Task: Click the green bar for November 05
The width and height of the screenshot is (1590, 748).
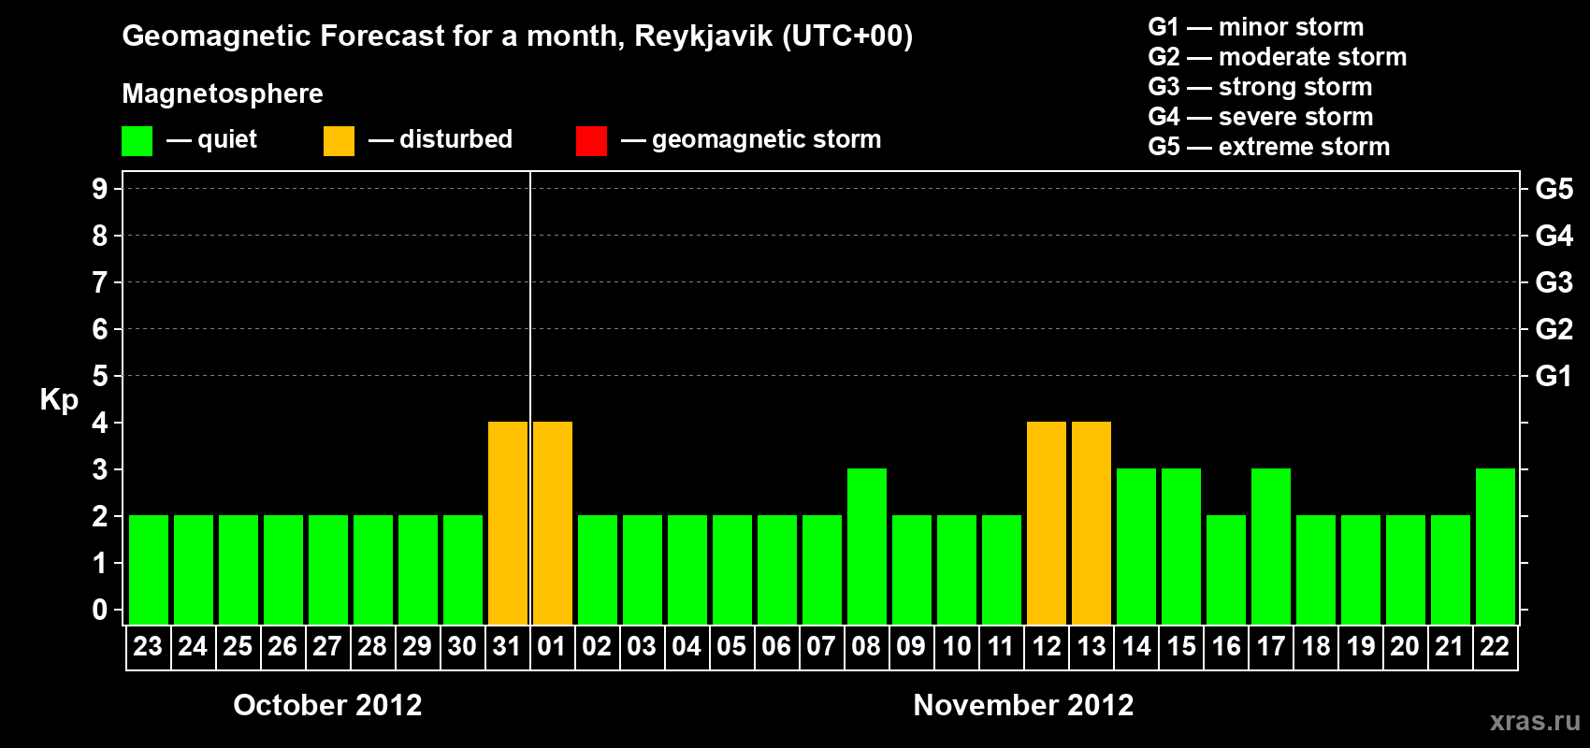Action: pos(732,569)
